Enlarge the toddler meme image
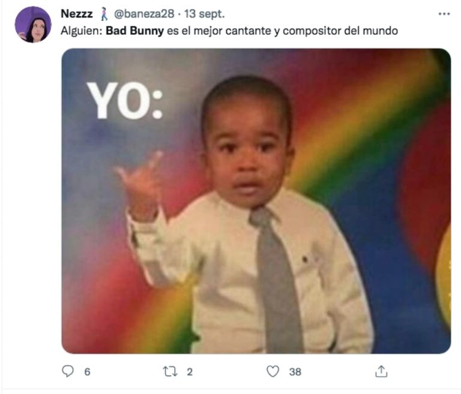This screenshot has height=394, width=461. click(256, 201)
